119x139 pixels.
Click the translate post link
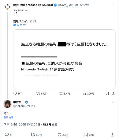[x=8, y=117]
